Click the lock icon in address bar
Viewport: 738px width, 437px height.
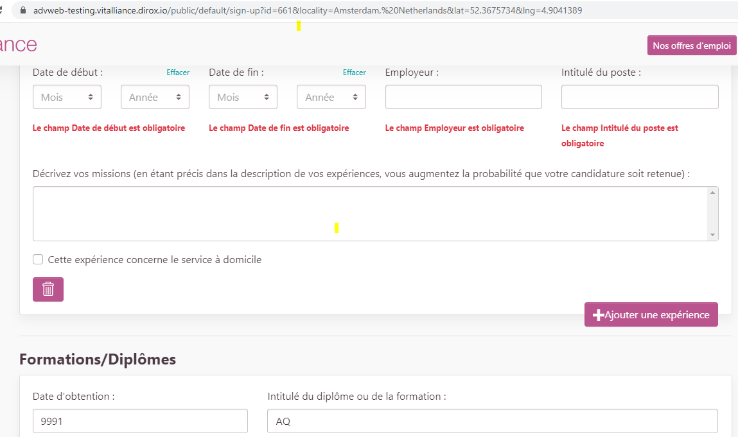point(22,10)
